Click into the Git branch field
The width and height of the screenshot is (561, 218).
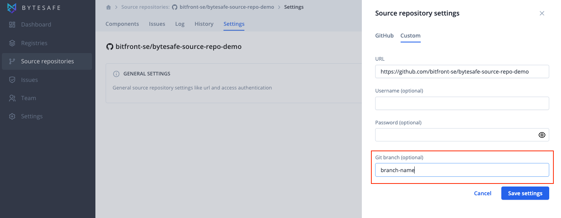click(462, 170)
